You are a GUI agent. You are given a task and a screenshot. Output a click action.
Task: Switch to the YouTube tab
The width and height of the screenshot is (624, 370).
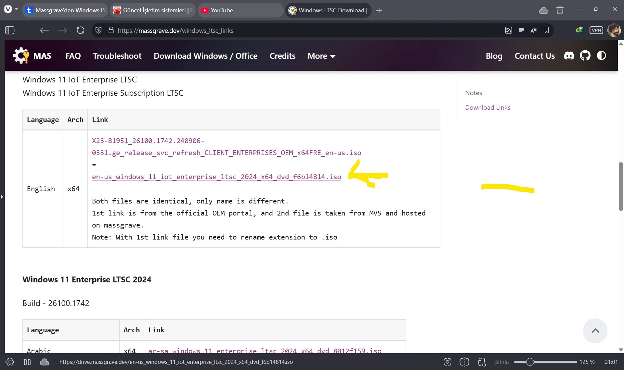pyautogui.click(x=240, y=10)
